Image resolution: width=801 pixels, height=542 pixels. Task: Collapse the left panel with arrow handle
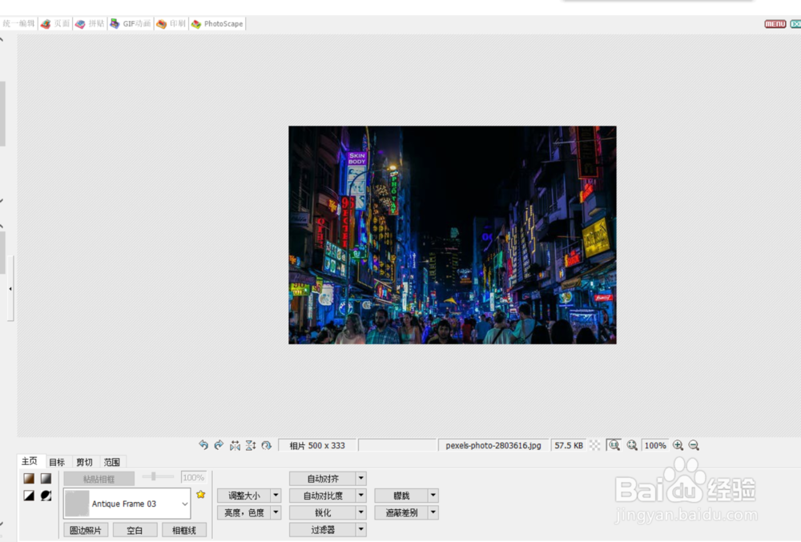click(x=10, y=289)
